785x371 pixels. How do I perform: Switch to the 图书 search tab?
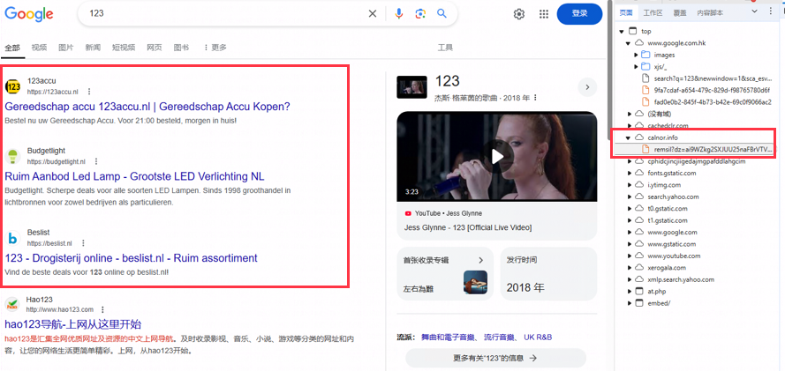[181, 48]
